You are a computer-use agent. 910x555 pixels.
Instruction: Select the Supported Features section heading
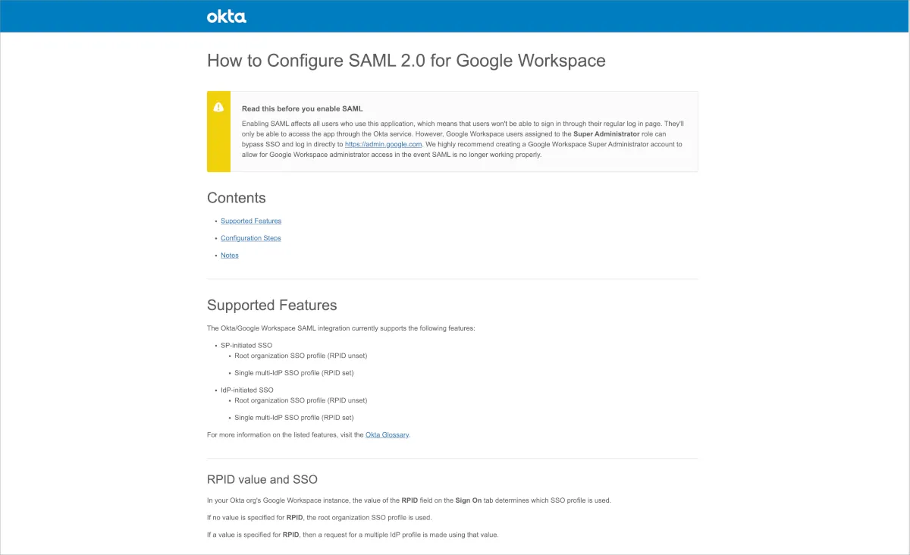pos(271,306)
